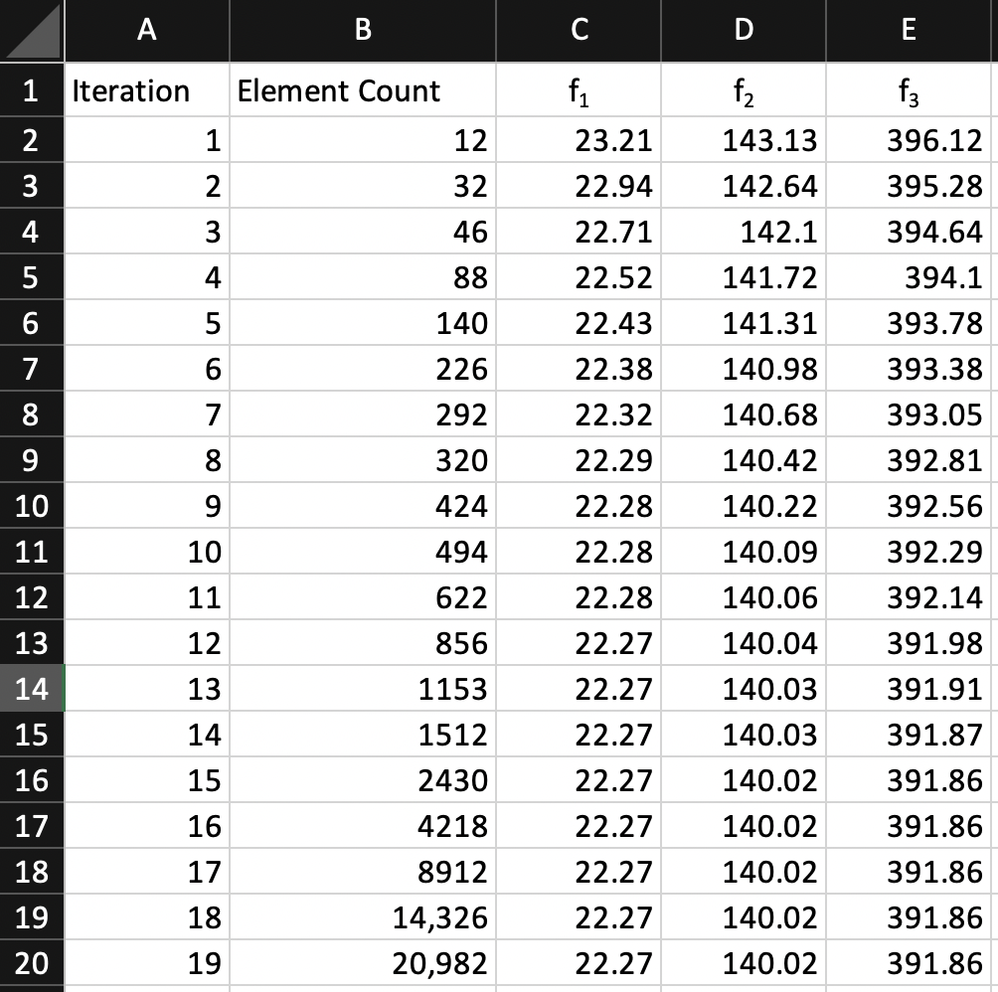The width and height of the screenshot is (998, 992).
Task: Select the f1 header cell
Action: click(579, 90)
